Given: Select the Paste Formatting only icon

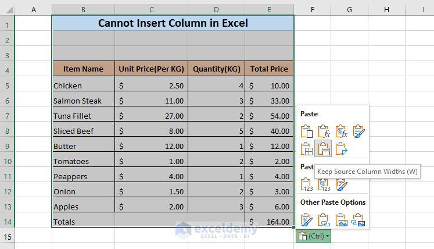Looking at the screenshot, I should [306, 219].
